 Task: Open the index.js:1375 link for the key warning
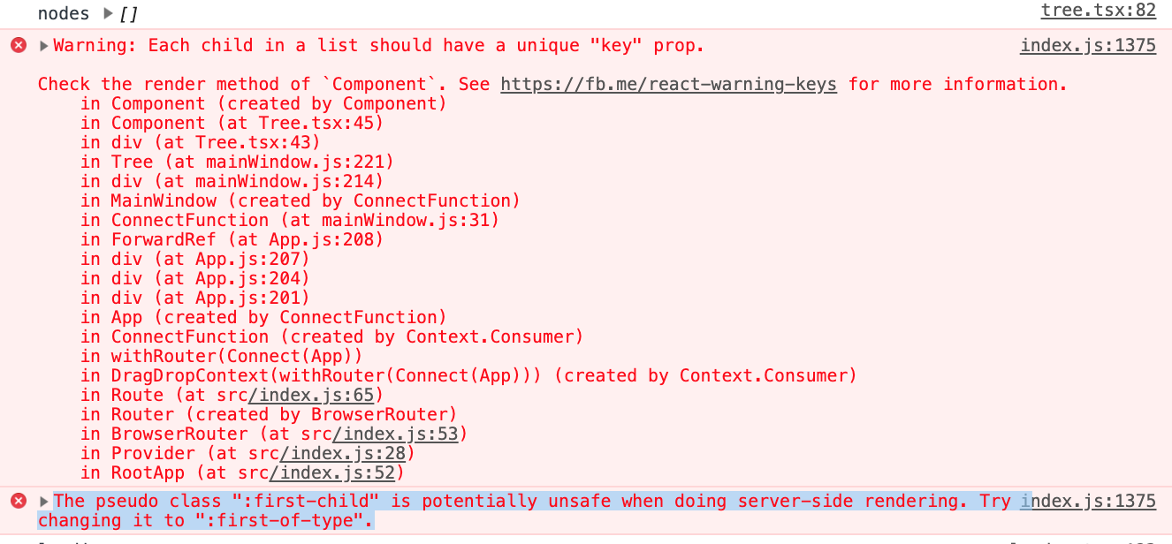click(1088, 45)
